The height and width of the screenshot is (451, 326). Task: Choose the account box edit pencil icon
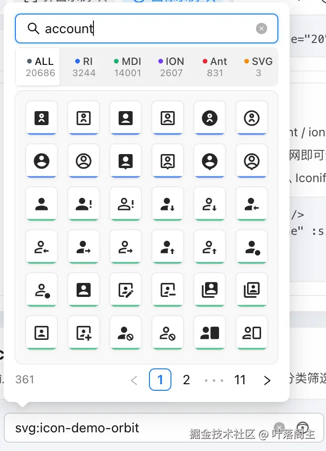click(126, 290)
